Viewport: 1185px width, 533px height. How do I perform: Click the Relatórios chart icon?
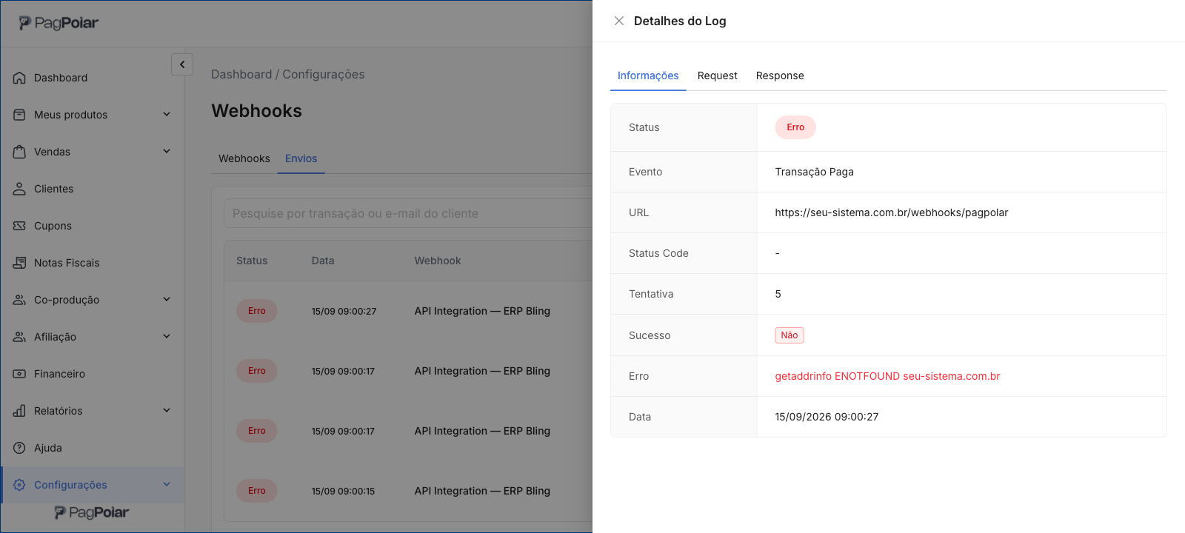[19, 411]
